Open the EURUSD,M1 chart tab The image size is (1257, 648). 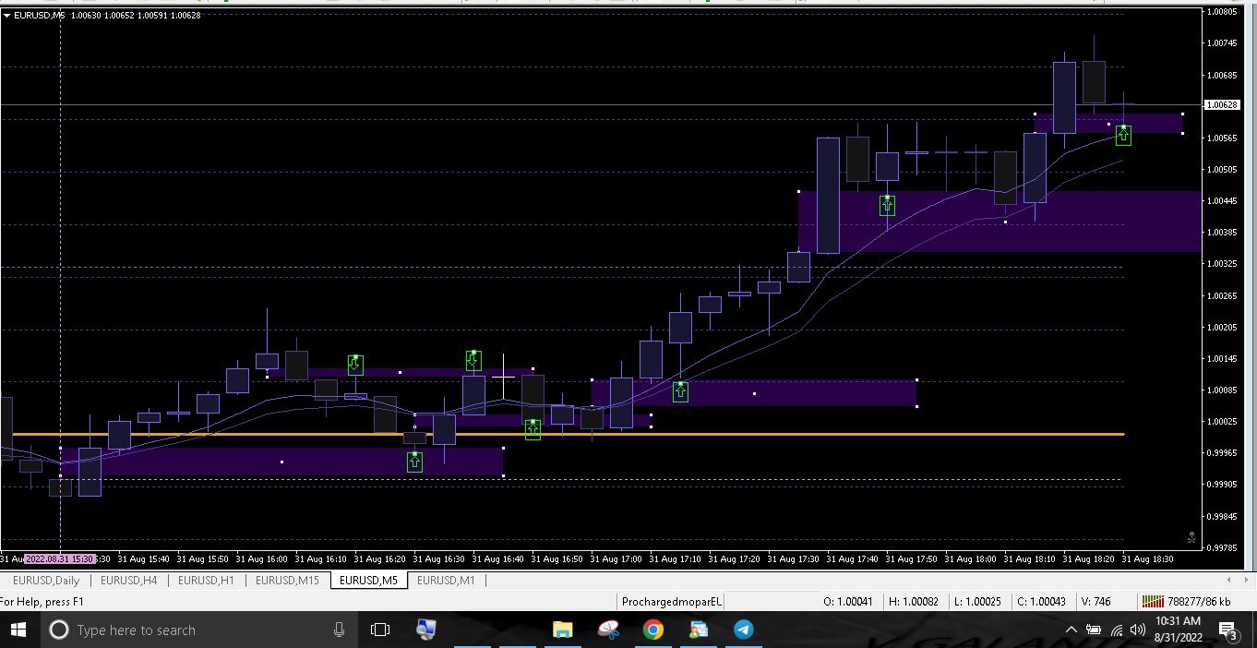(446, 581)
